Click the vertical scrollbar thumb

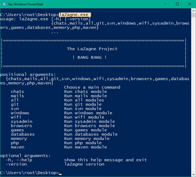tap(193, 15)
